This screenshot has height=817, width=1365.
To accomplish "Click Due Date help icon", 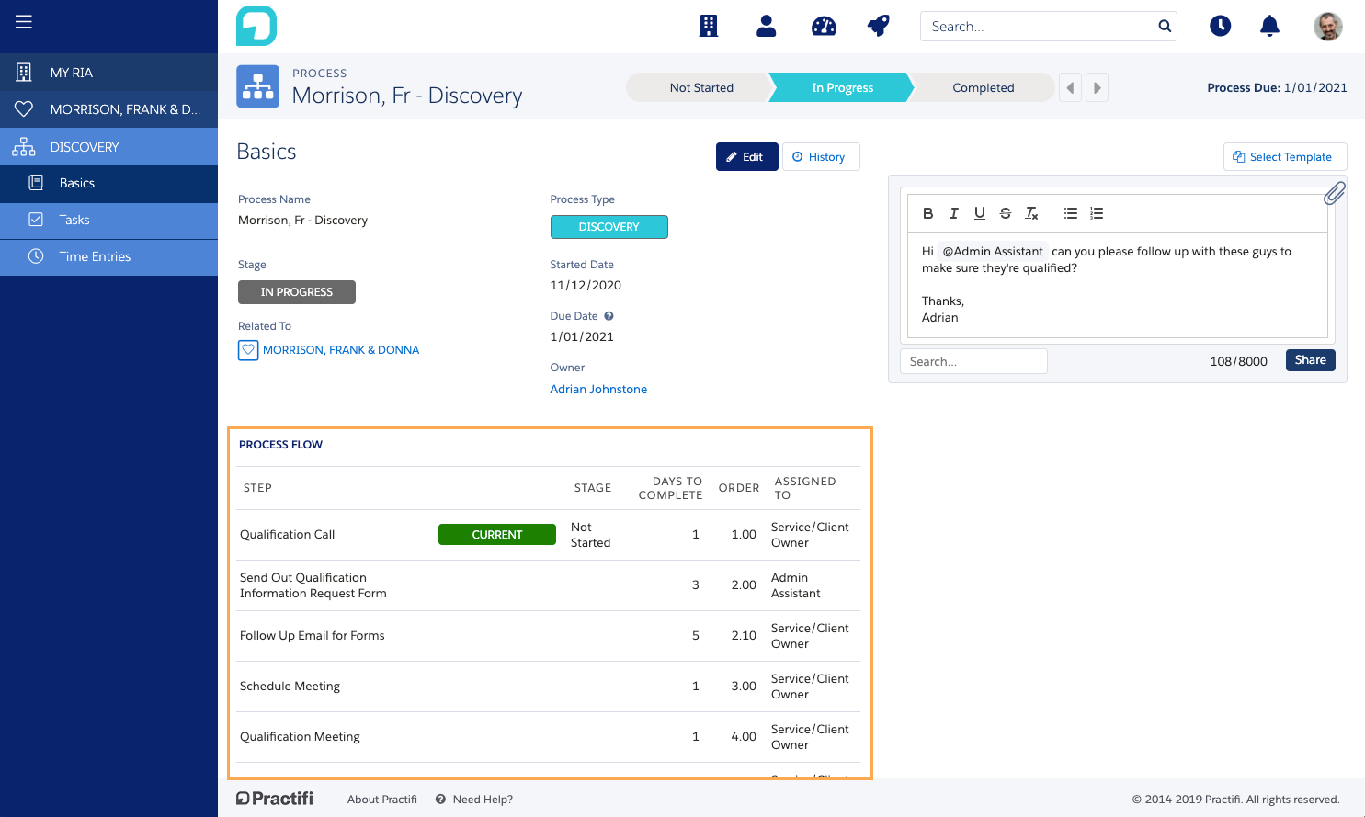I will coord(609,316).
